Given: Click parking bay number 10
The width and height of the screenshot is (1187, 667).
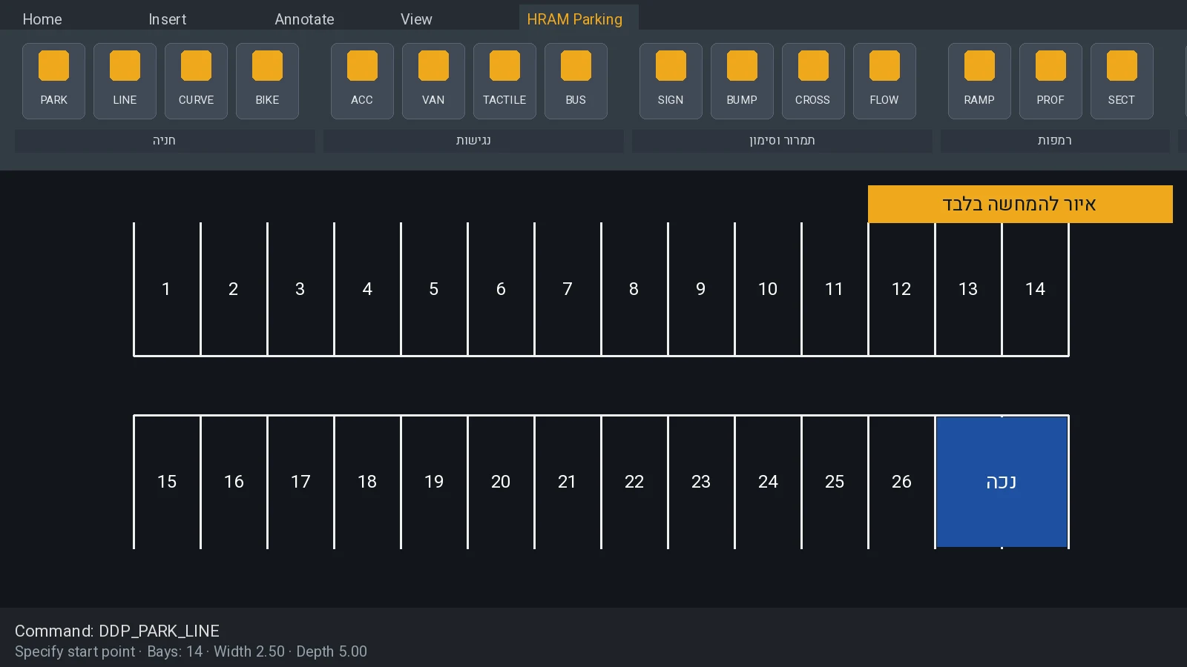Looking at the screenshot, I should (768, 289).
